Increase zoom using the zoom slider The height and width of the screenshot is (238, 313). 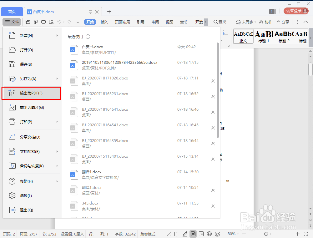coord(298,234)
